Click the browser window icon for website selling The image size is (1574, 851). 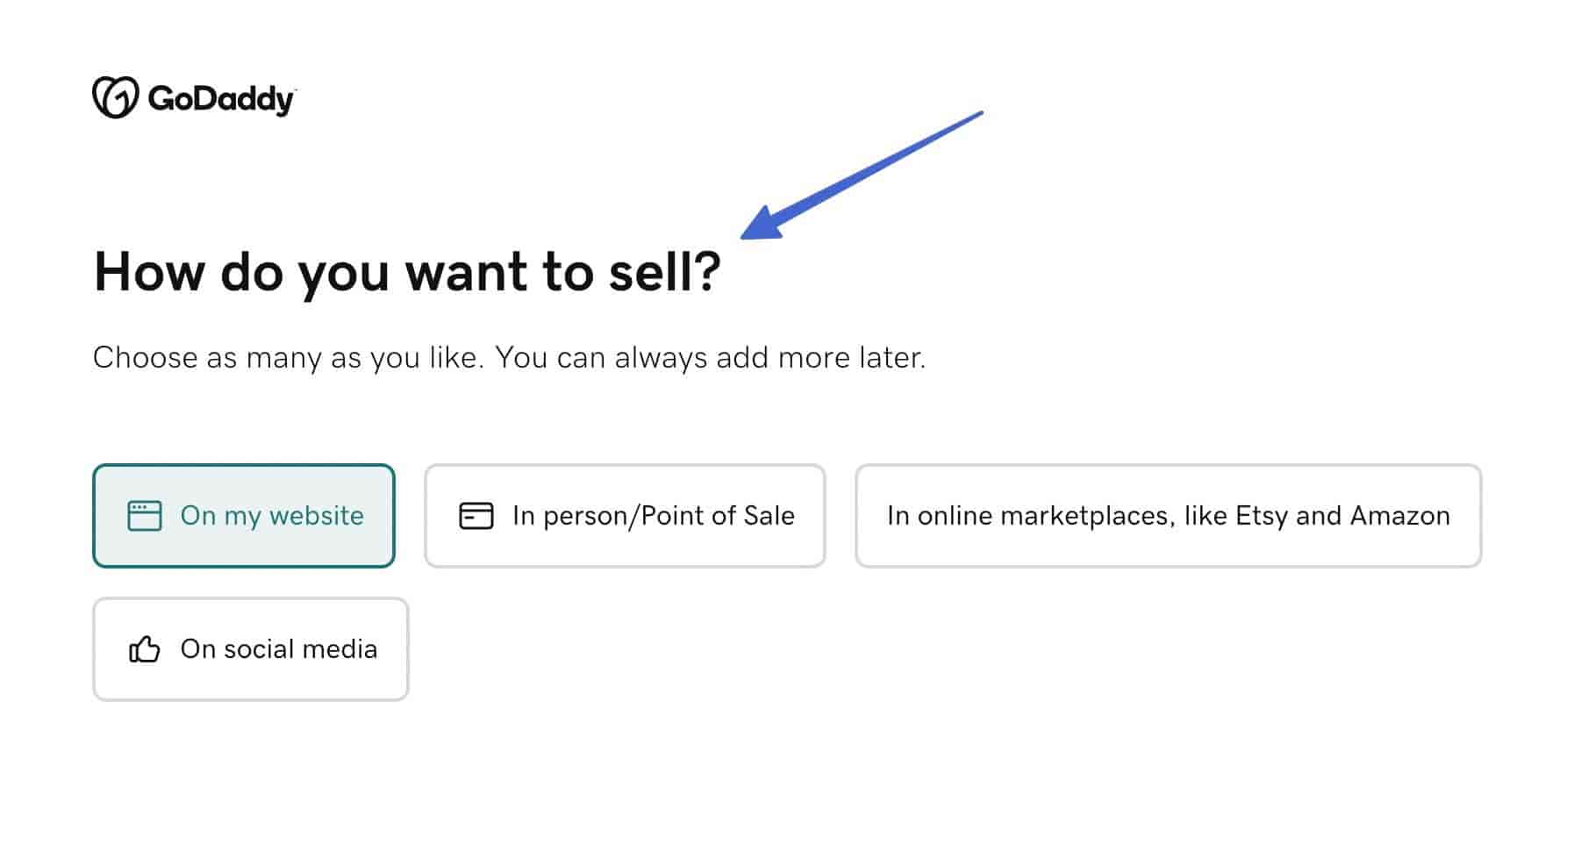(145, 516)
